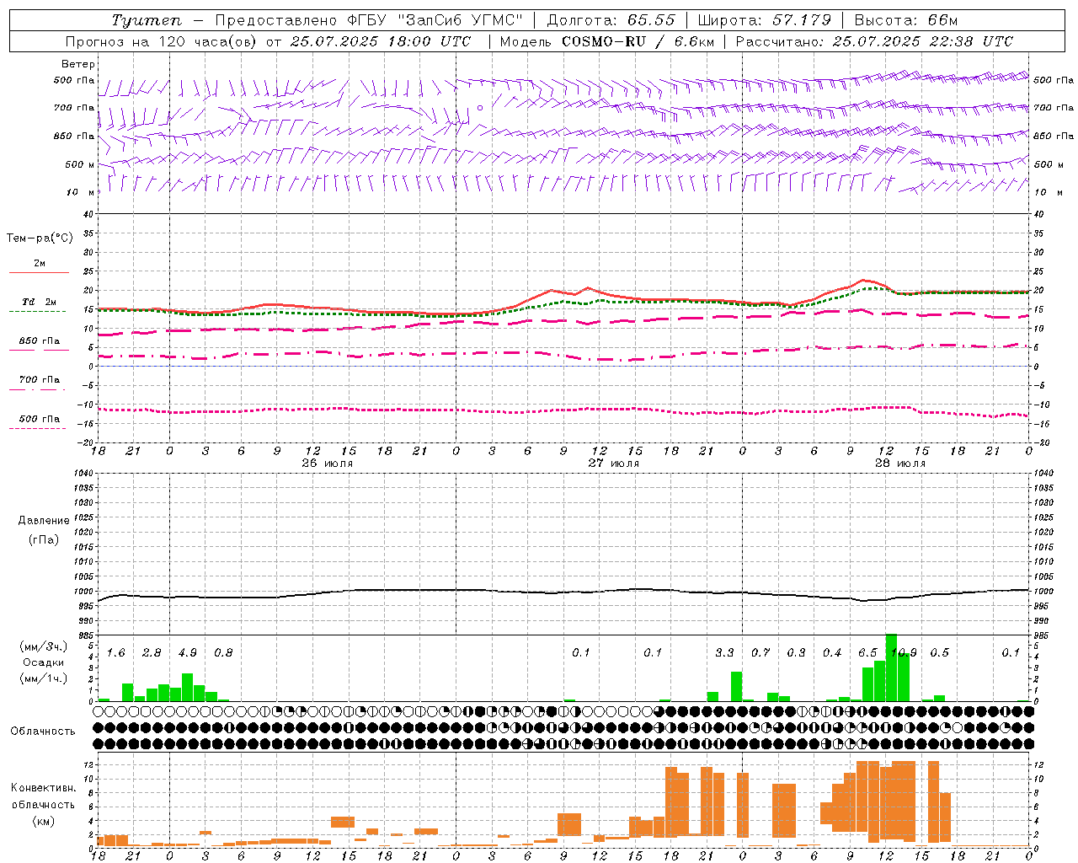Click the '700 гПа' temperature legend entry
Screen dimensions: 1078x863
pyautogui.click(x=39, y=380)
